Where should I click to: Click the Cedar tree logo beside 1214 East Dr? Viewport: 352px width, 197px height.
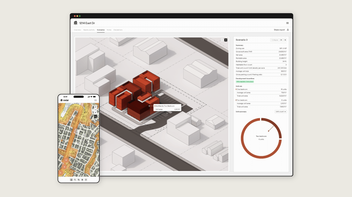click(x=75, y=23)
